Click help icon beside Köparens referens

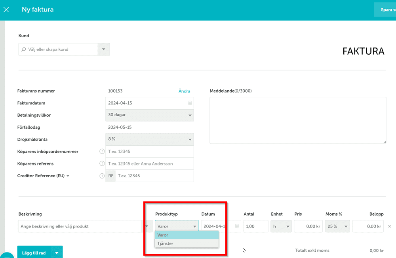(102, 164)
